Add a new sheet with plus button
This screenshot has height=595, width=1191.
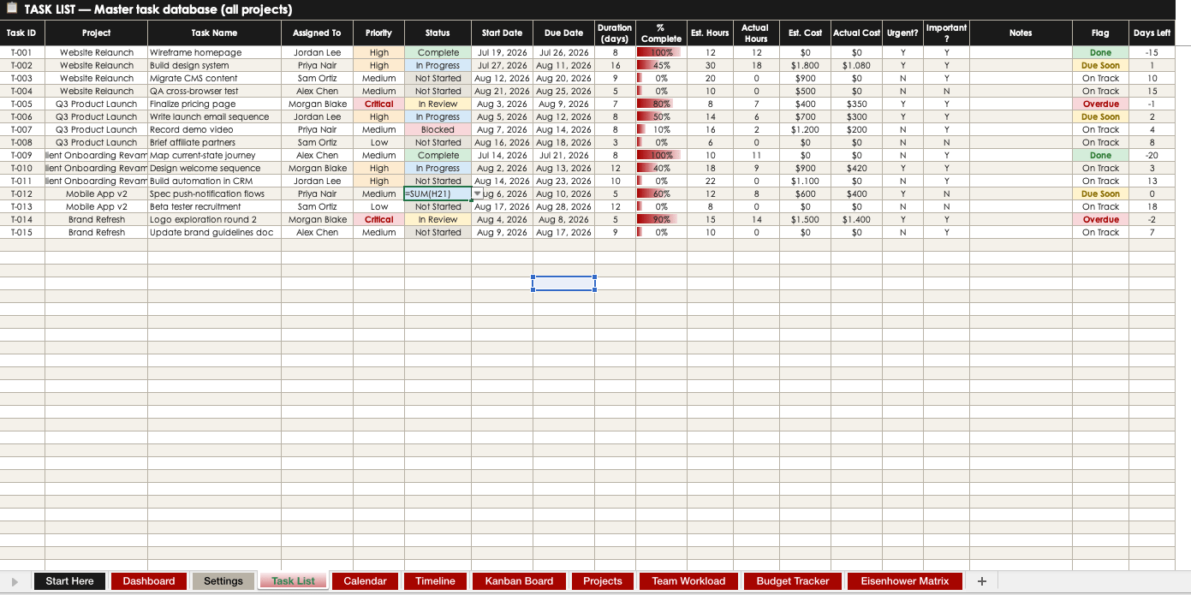coord(982,581)
